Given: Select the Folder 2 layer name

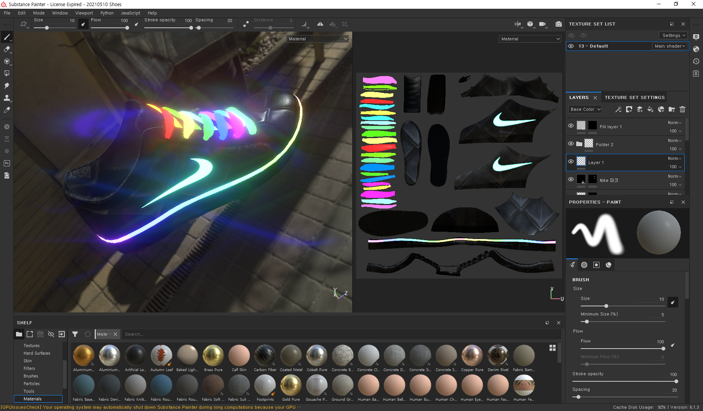Looking at the screenshot, I should click(604, 145).
